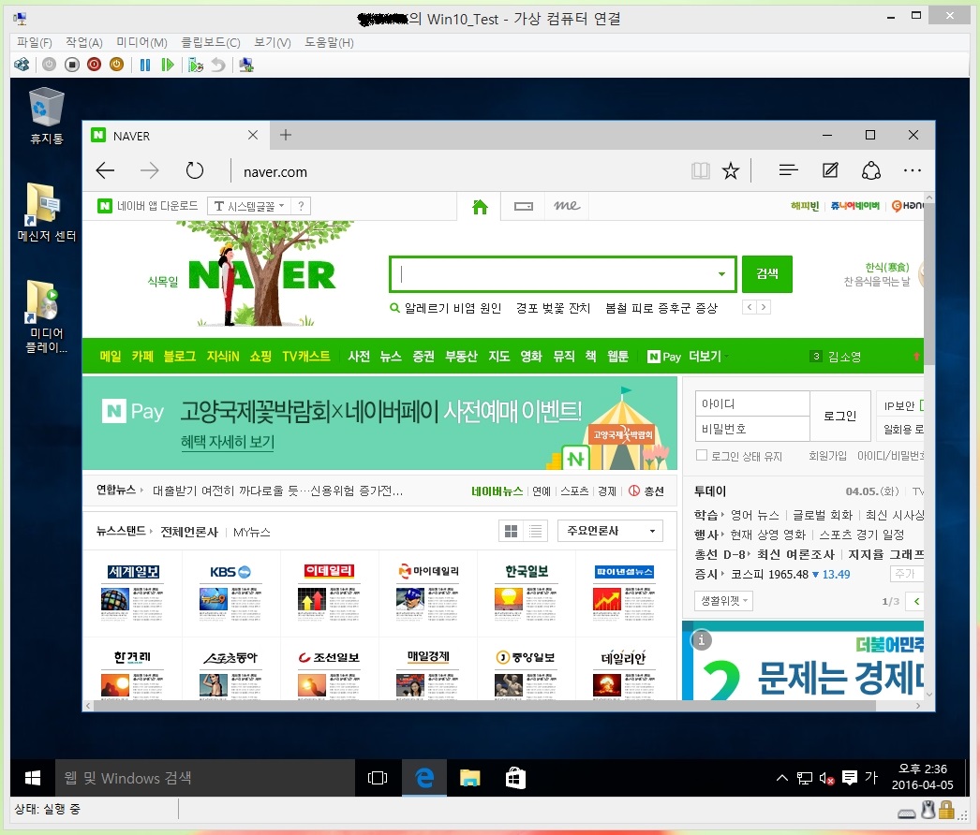Open the 생활위젯 dropdown
The image size is (980, 835).
point(723,601)
